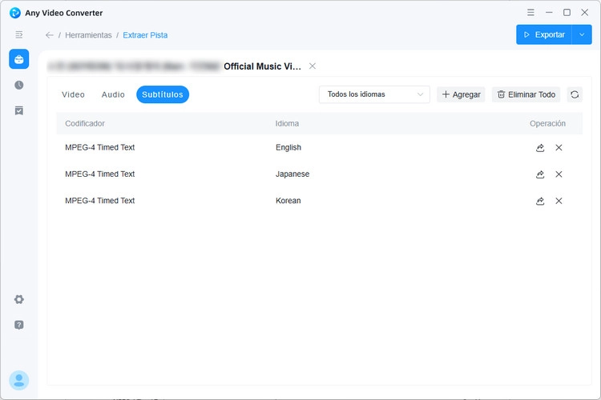The height and width of the screenshot is (400, 601).
Task: Extract the English subtitle track
Action: pos(540,148)
